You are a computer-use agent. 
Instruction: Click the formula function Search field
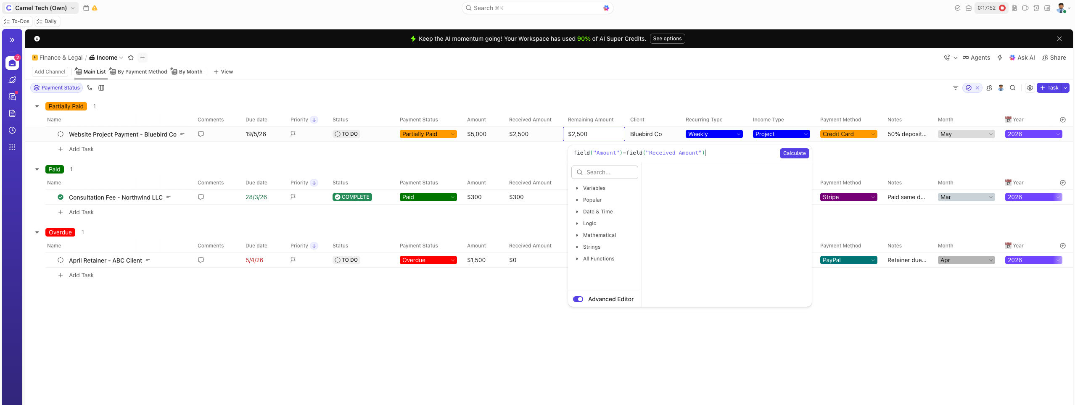pos(605,172)
